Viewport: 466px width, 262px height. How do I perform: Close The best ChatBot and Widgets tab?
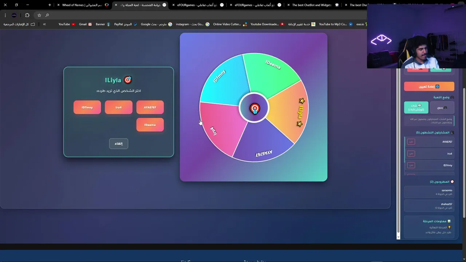click(x=288, y=5)
